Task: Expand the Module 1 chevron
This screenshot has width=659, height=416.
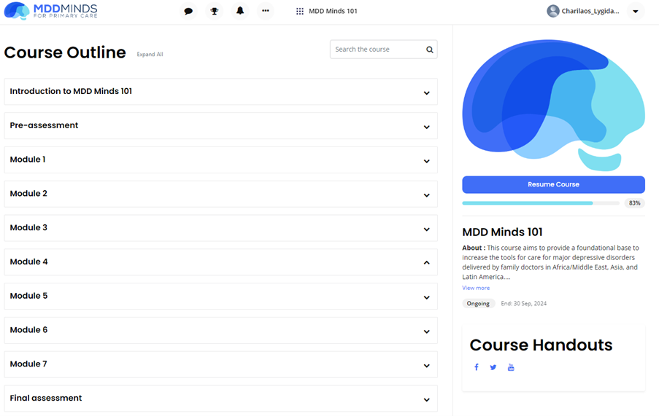Action: point(427,161)
